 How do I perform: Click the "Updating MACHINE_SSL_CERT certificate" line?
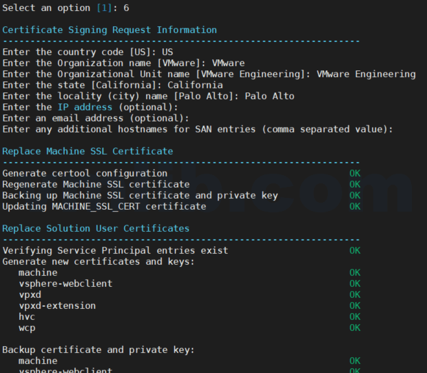click(104, 206)
